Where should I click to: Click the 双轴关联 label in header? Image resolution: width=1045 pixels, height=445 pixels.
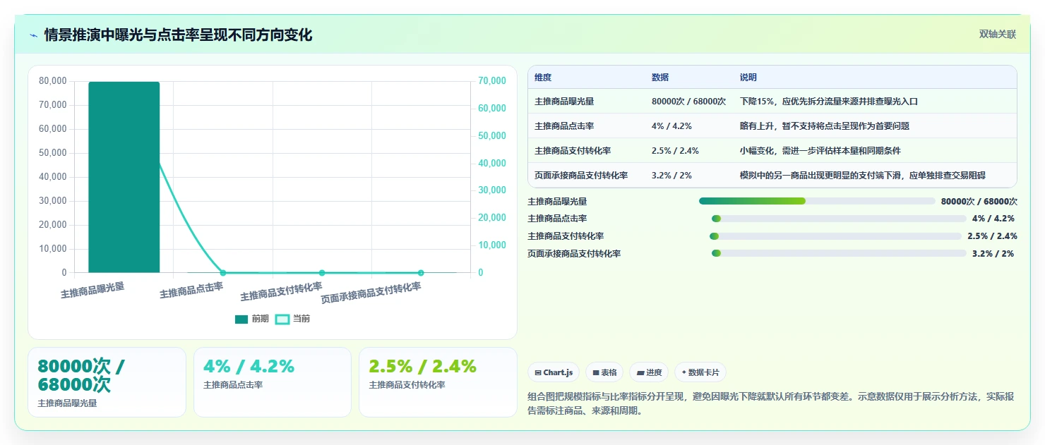click(x=997, y=35)
